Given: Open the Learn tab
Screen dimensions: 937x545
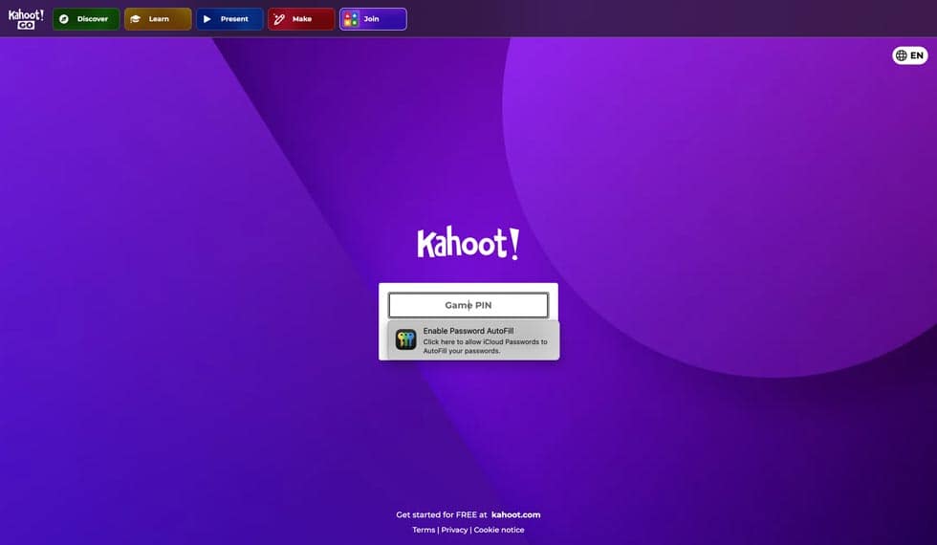Looking at the screenshot, I should (x=158, y=19).
